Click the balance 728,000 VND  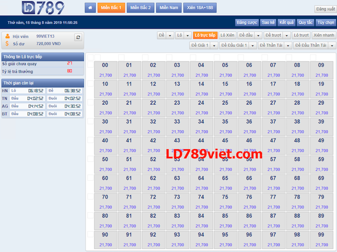[48, 44]
